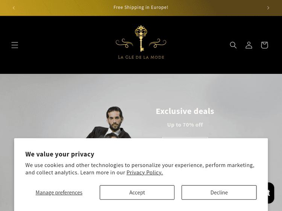Click the gold key emblem in logo
Screen dimensions: 282x211
141,38
